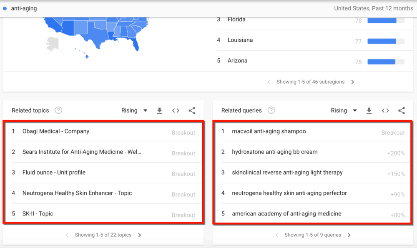Open the Related queries help tooltip
The width and height of the screenshot is (417, 248).
click(x=271, y=110)
